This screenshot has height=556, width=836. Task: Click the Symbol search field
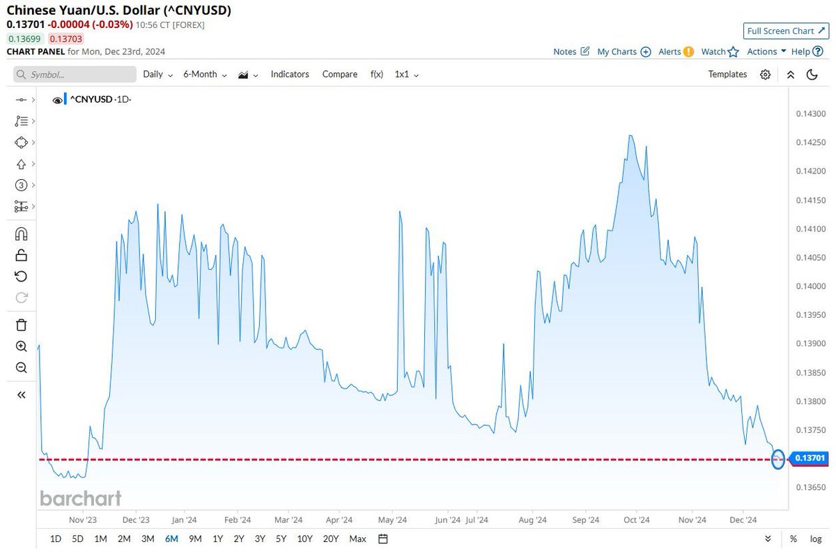75,75
